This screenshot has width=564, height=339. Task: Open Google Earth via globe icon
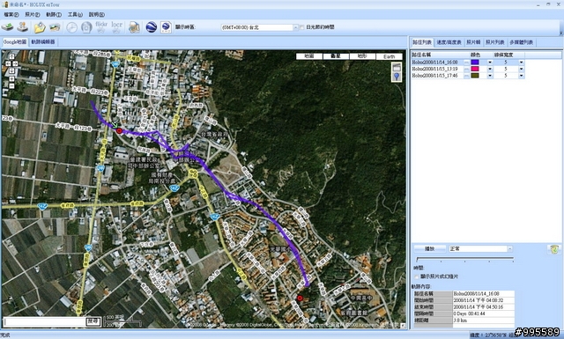pos(152,27)
